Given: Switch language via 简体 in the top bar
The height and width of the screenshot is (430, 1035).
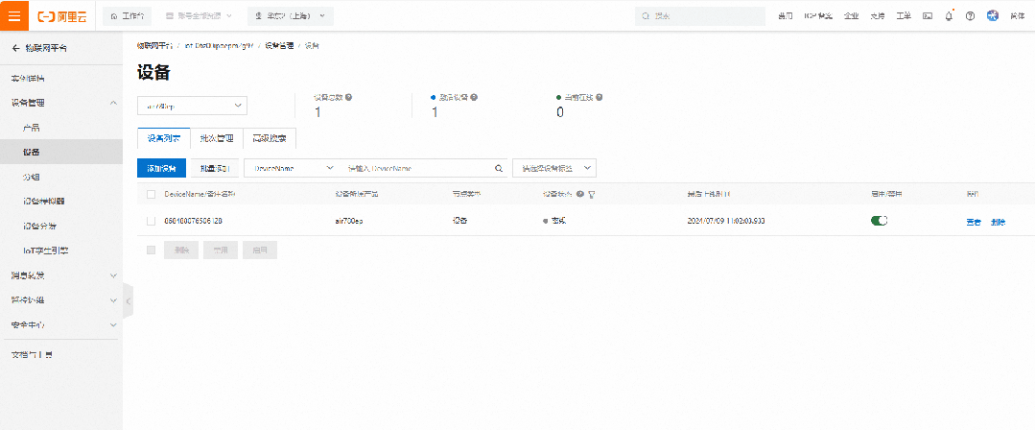Looking at the screenshot, I should 1017,16.
